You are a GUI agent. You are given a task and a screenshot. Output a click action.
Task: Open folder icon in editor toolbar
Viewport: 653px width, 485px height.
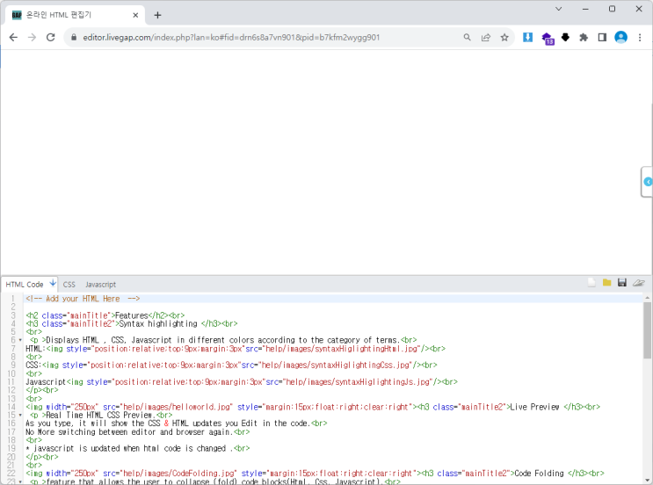click(606, 283)
